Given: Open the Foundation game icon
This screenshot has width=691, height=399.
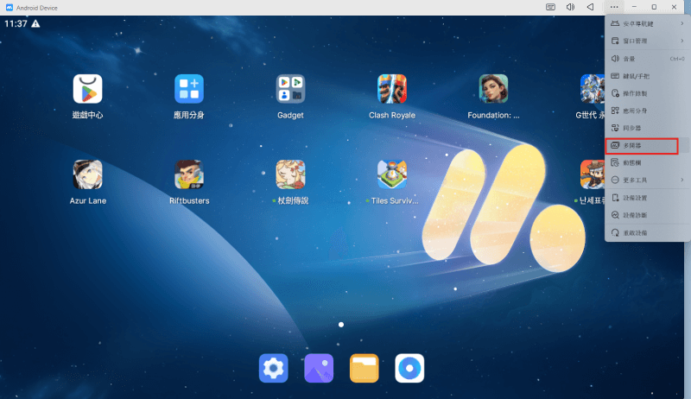Looking at the screenshot, I should (493, 89).
